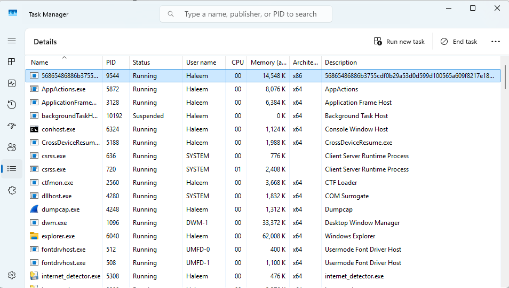This screenshot has width=509, height=288.
Task: Select fontdrvhost.exe with PID 508
Action: click(x=63, y=263)
